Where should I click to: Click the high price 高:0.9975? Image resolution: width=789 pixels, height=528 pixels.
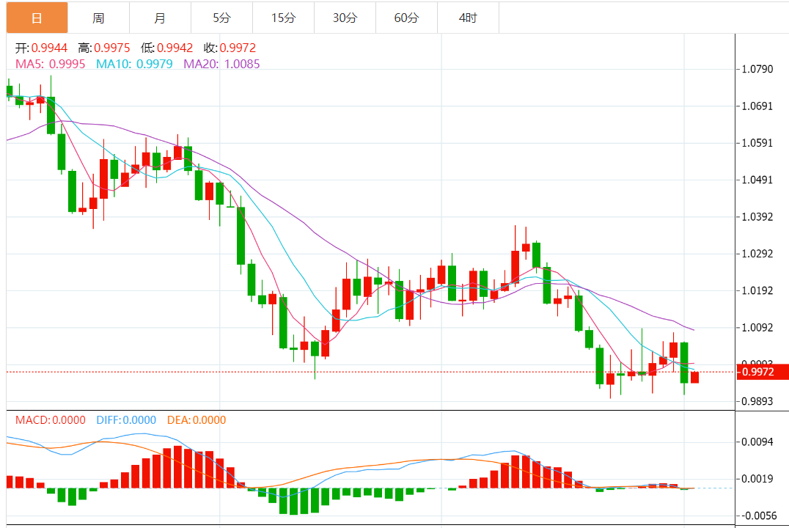pyautogui.click(x=104, y=48)
